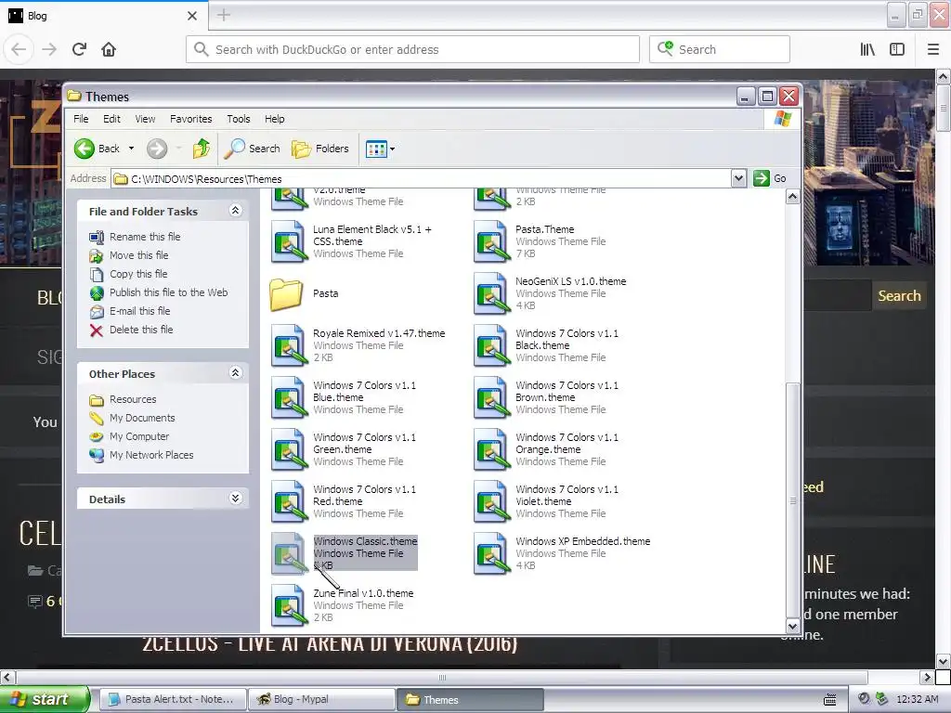Viewport: 951px width, 713px height.
Task: Open the browser hamburger menu
Action: 933,49
